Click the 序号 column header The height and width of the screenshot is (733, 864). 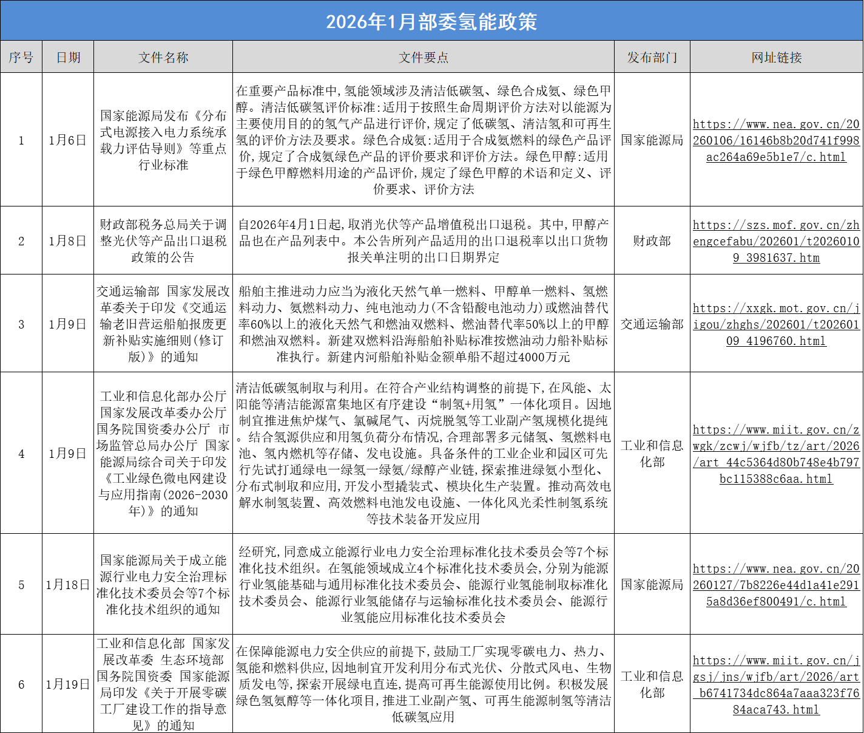(x=21, y=57)
